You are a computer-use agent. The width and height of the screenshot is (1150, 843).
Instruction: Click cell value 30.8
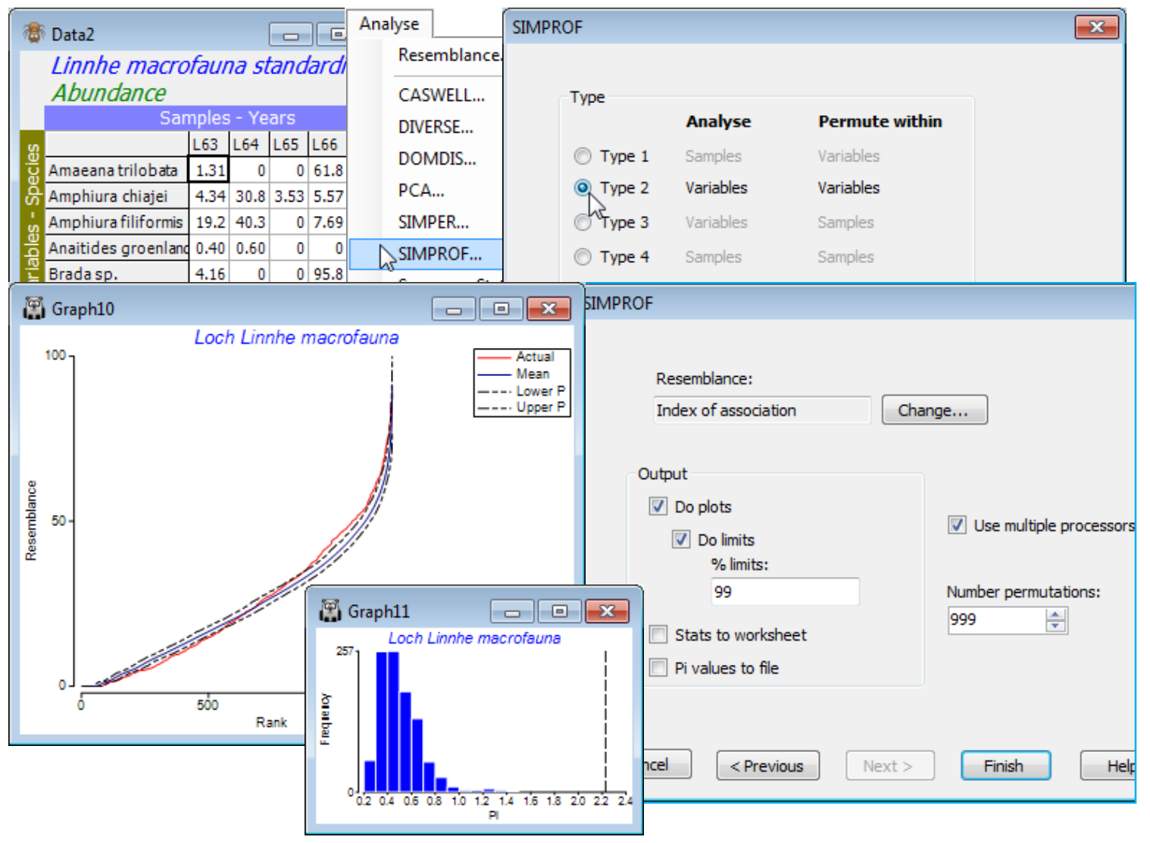(248, 196)
